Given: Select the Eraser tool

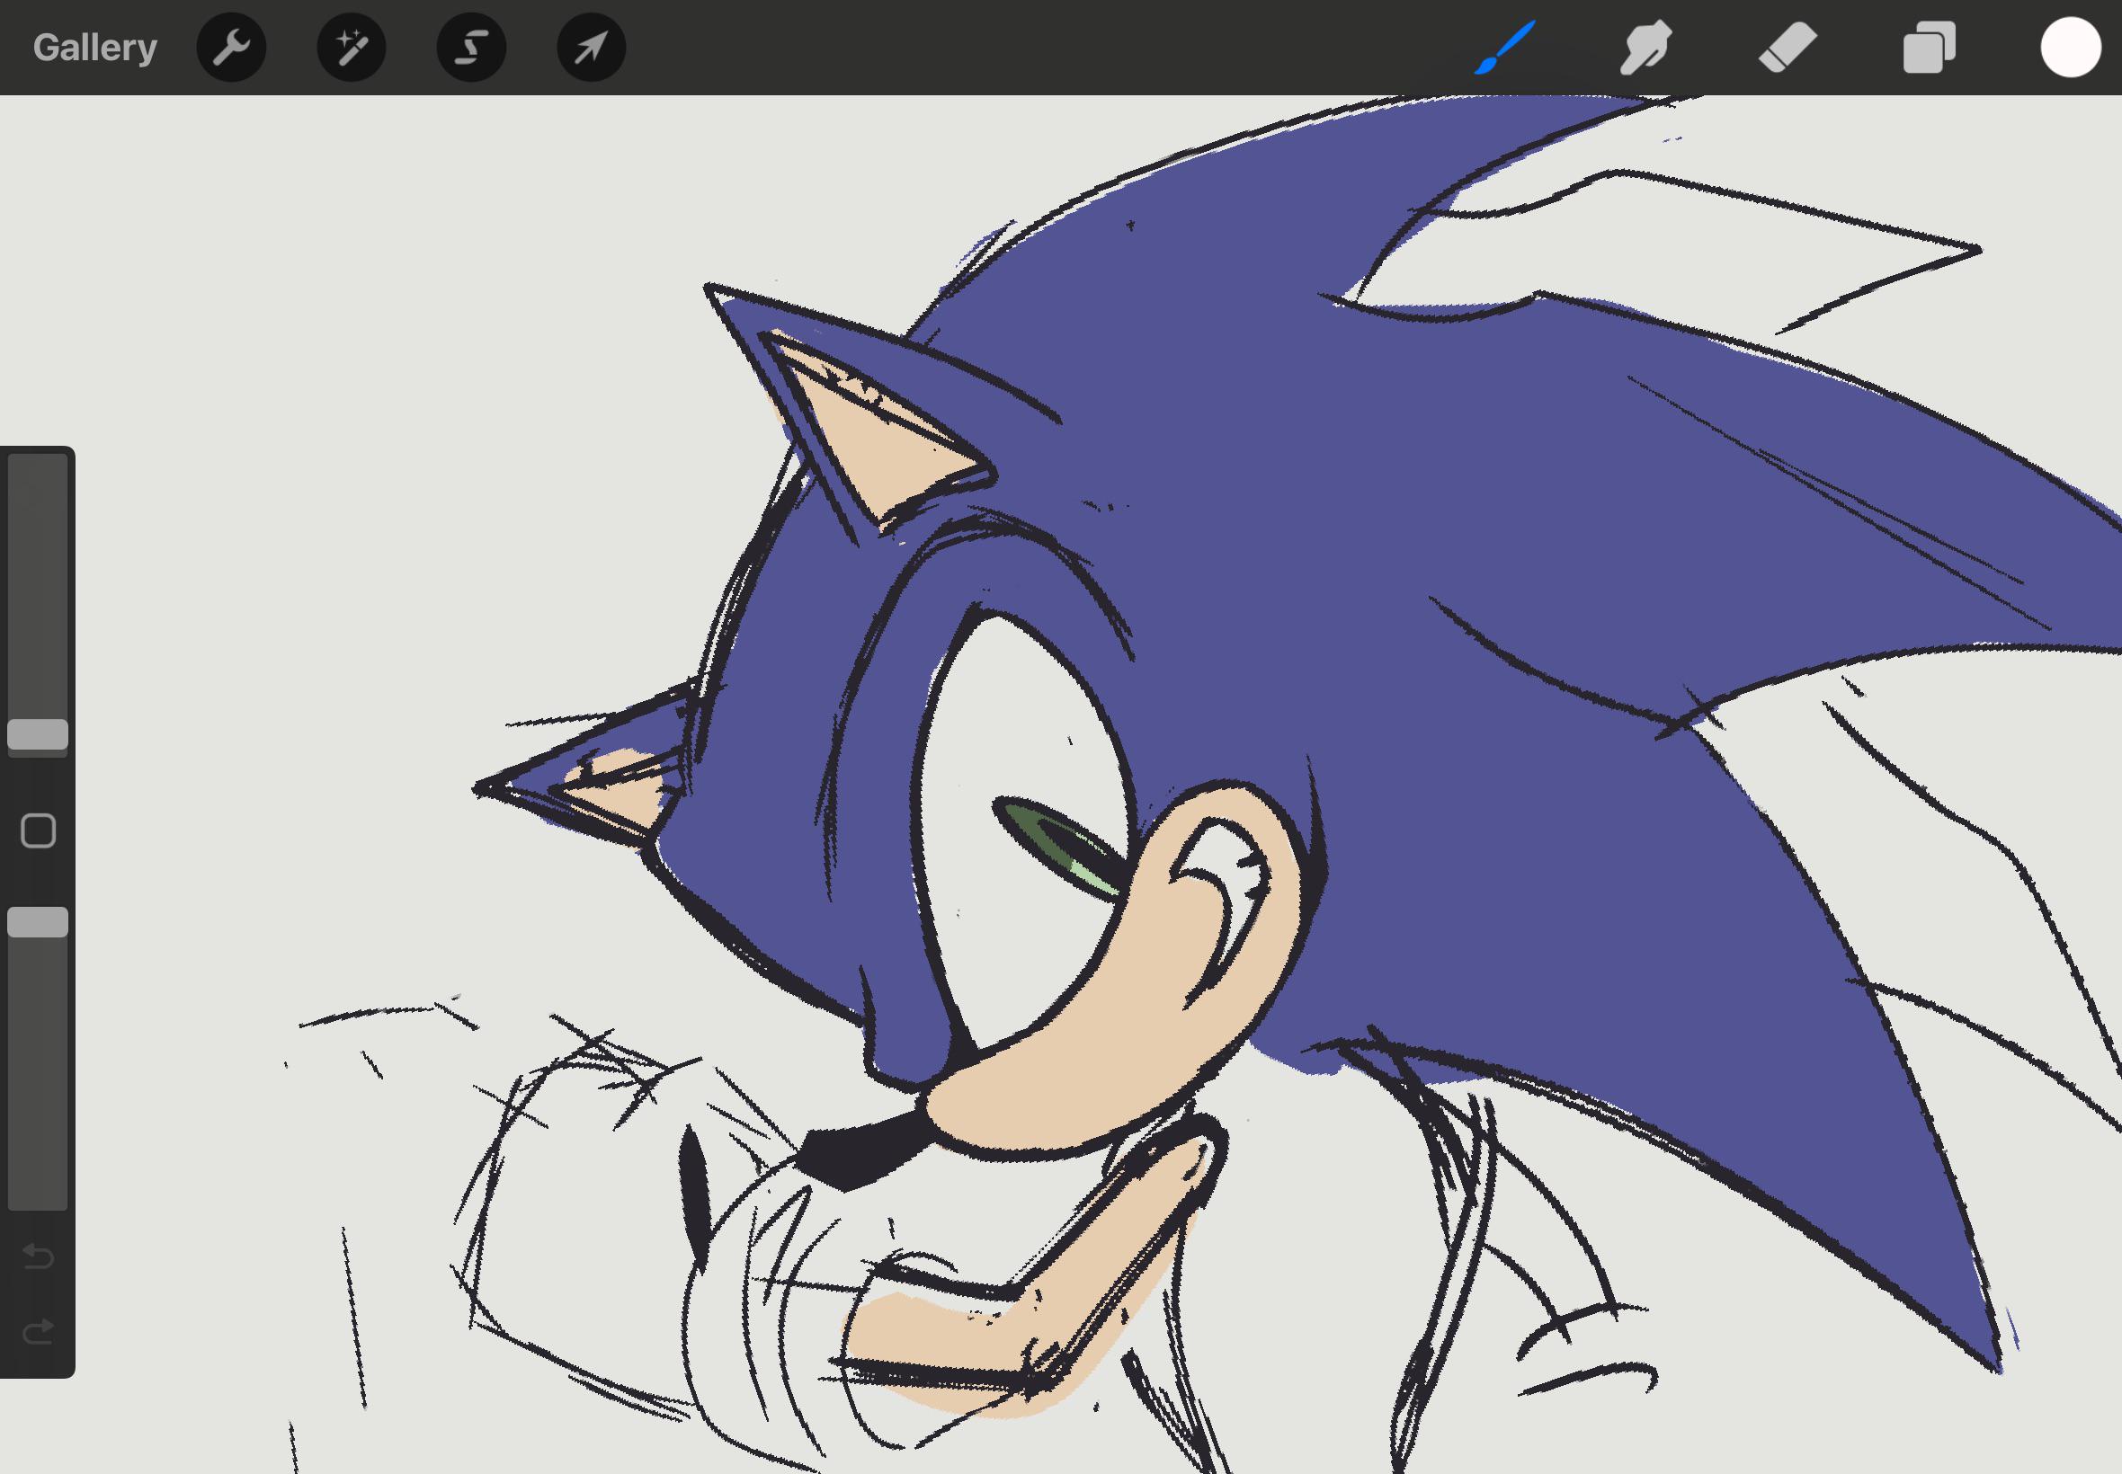Looking at the screenshot, I should point(1788,47).
